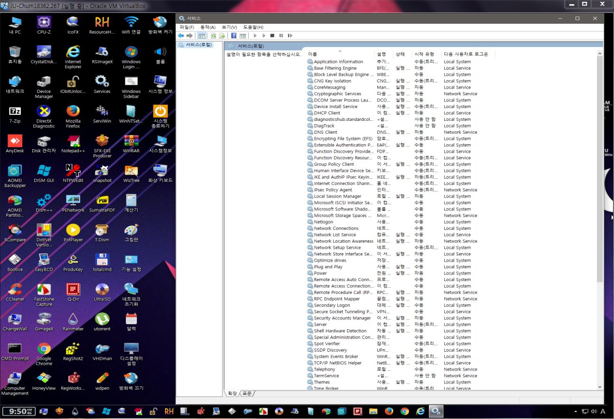Image resolution: width=614 pixels, height=419 pixels.
Task: Click the AOMEI Backupper desktop icon
Action: (15, 176)
